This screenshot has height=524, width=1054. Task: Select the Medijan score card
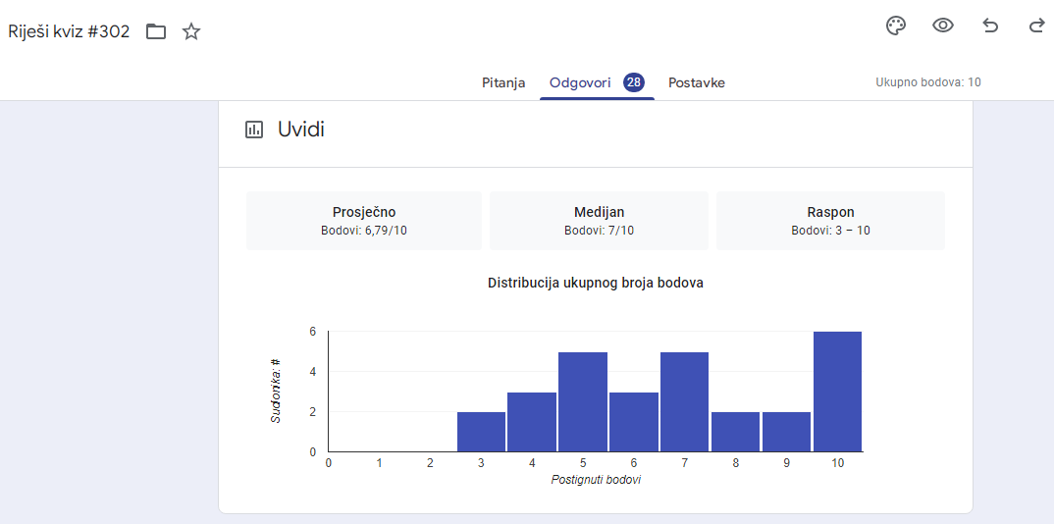599,221
